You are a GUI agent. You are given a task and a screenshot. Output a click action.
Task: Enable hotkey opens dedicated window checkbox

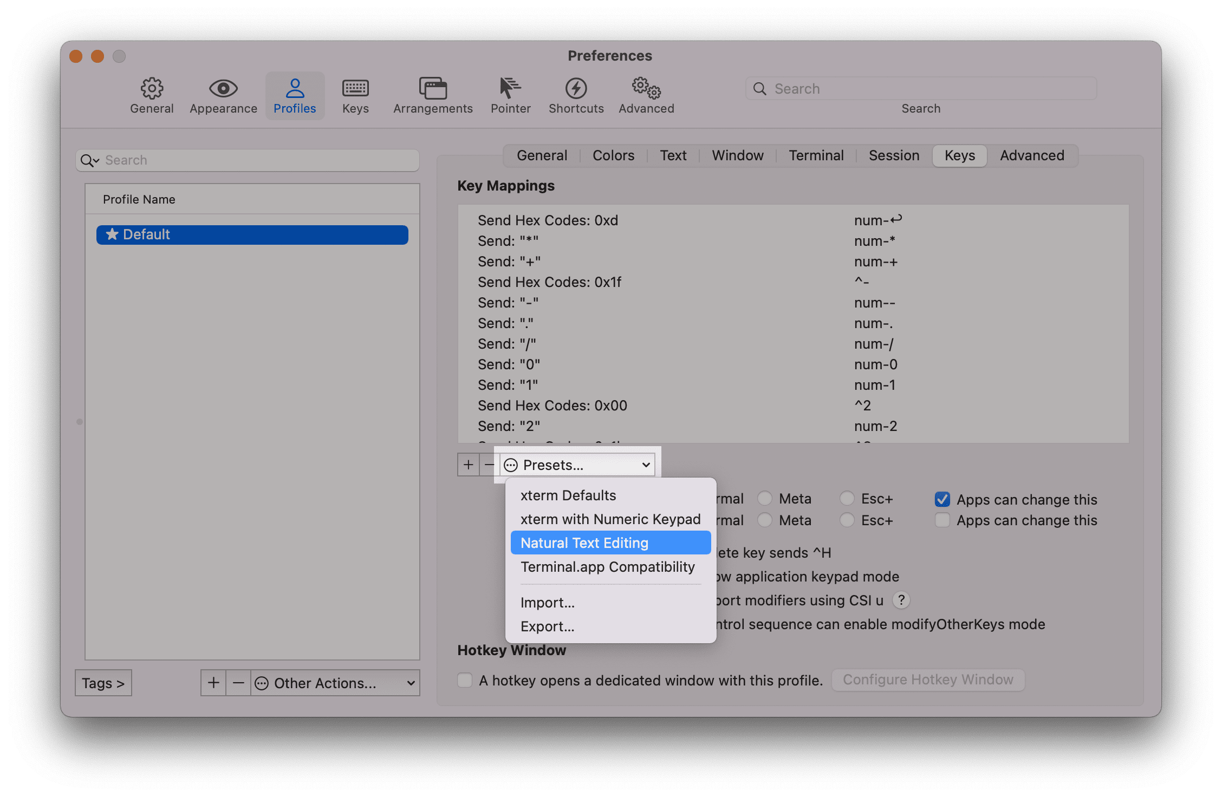coord(465,680)
